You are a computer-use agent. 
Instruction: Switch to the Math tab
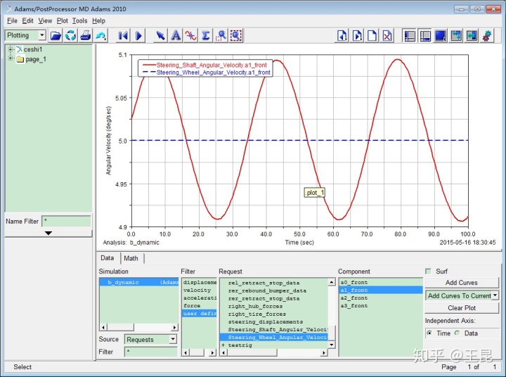tap(131, 258)
